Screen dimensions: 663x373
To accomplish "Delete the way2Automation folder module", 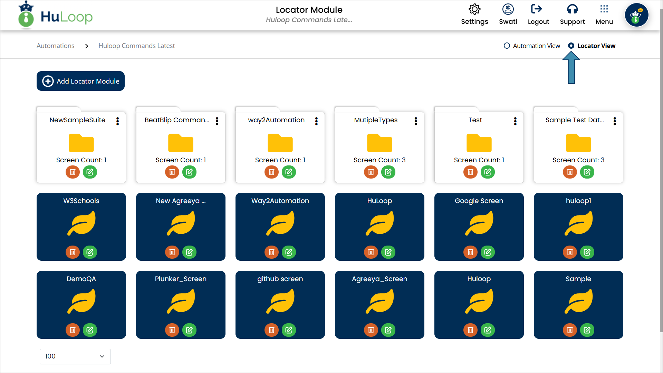I will click(271, 172).
